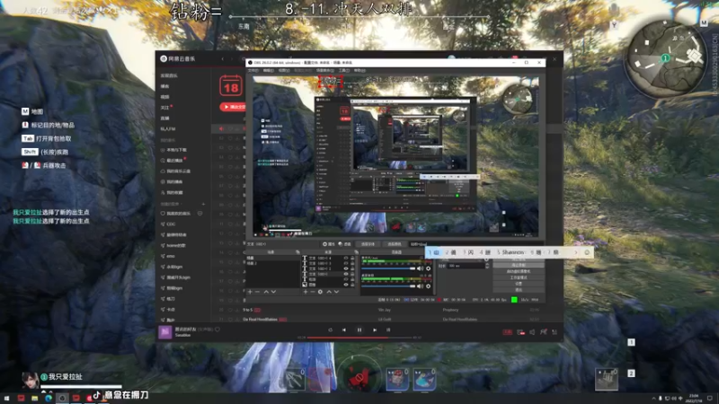
Task: Click the OBS studio mode button
Action: pyautogui.click(x=519, y=277)
